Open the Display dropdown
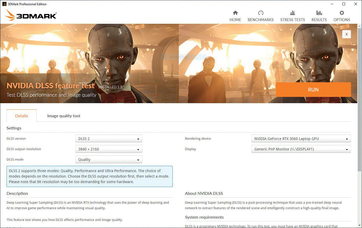This screenshot has height=228, width=362. [x=301, y=149]
